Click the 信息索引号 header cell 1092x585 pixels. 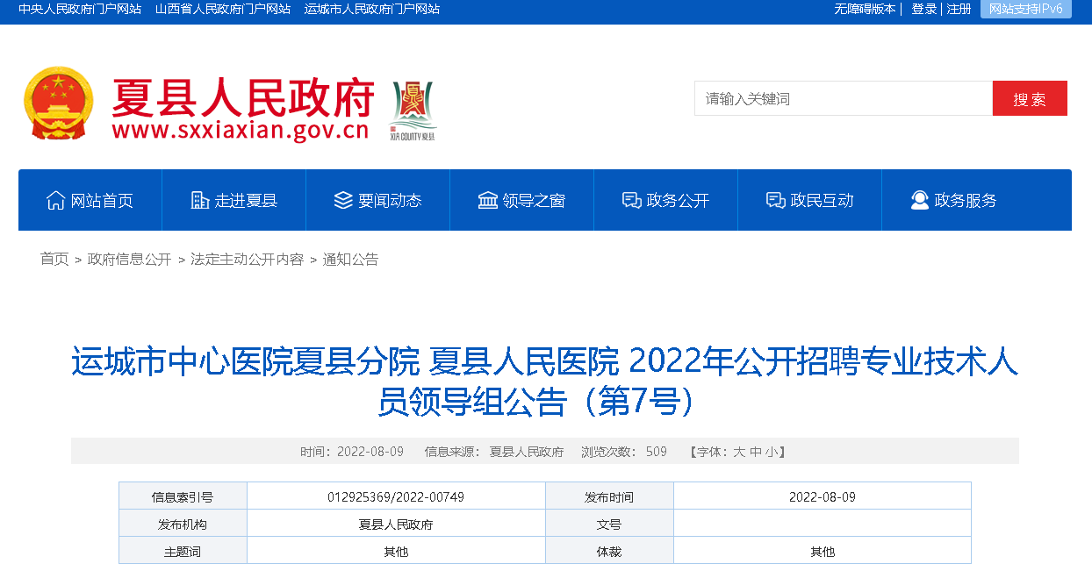point(183,497)
